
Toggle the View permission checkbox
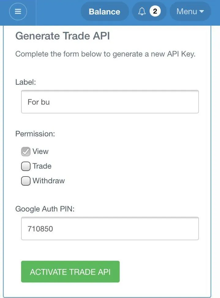click(x=26, y=152)
